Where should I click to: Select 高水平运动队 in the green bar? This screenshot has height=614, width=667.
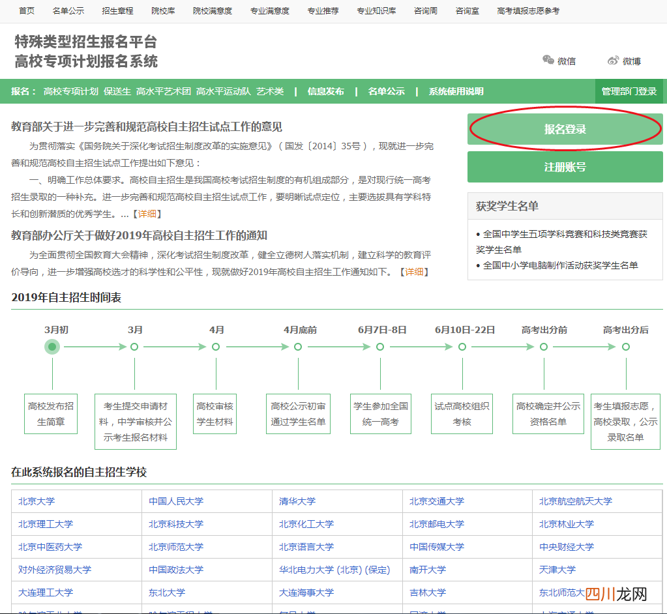224,91
